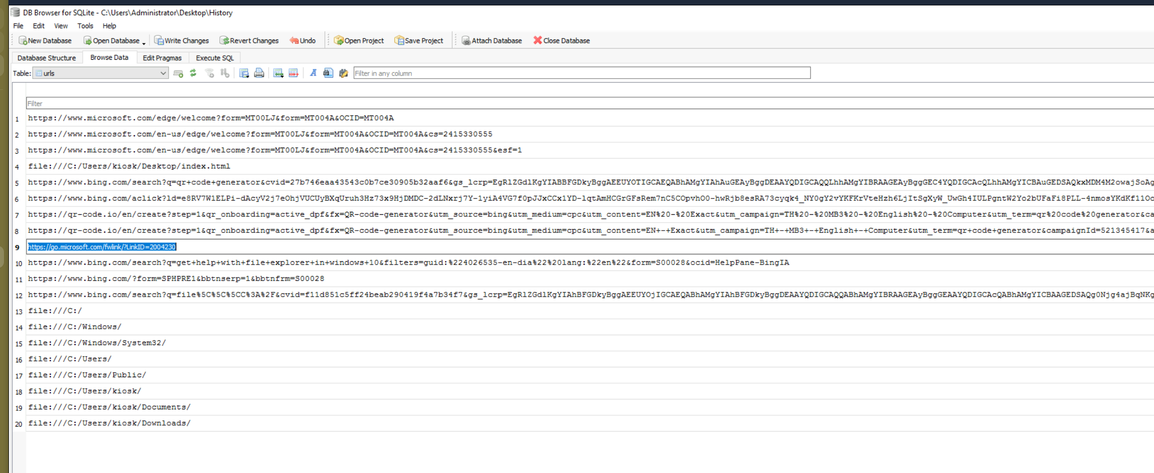Click the print table icon
This screenshot has height=473, width=1154.
point(259,73)
